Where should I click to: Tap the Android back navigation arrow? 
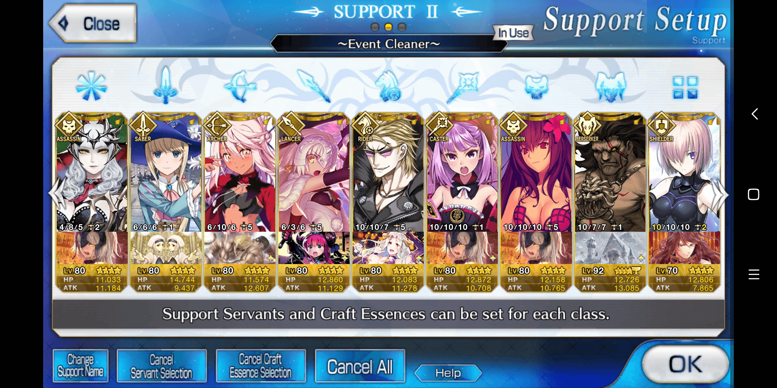pos(754,114)
